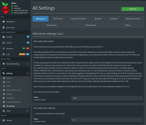146x125 pixels.
Task: Collapse the Settings menu chevron
Action: tap(27, 73)
